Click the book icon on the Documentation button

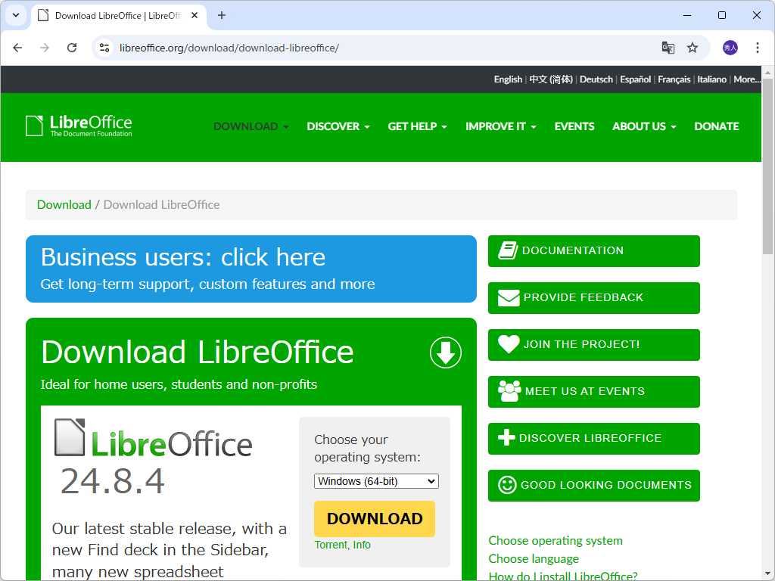pos(508,250)
